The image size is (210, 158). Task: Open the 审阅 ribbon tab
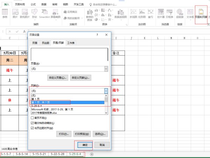tap(55, 5)
